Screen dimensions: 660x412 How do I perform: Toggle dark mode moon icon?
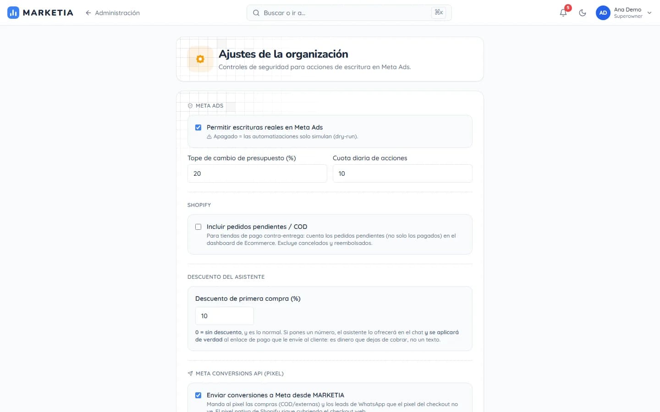[x=583, y=13]
